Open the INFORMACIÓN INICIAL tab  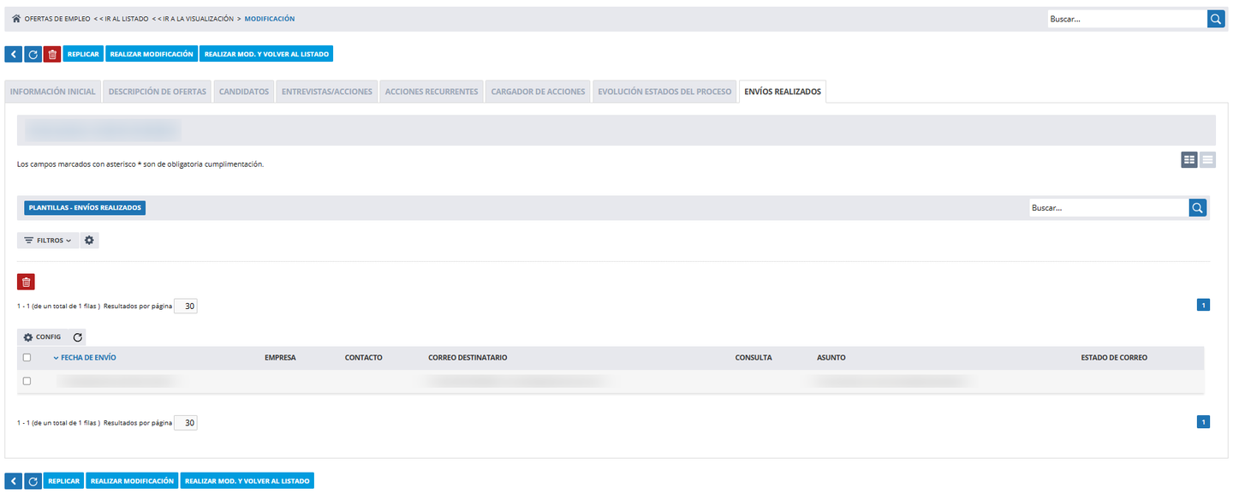coord(53,92)
